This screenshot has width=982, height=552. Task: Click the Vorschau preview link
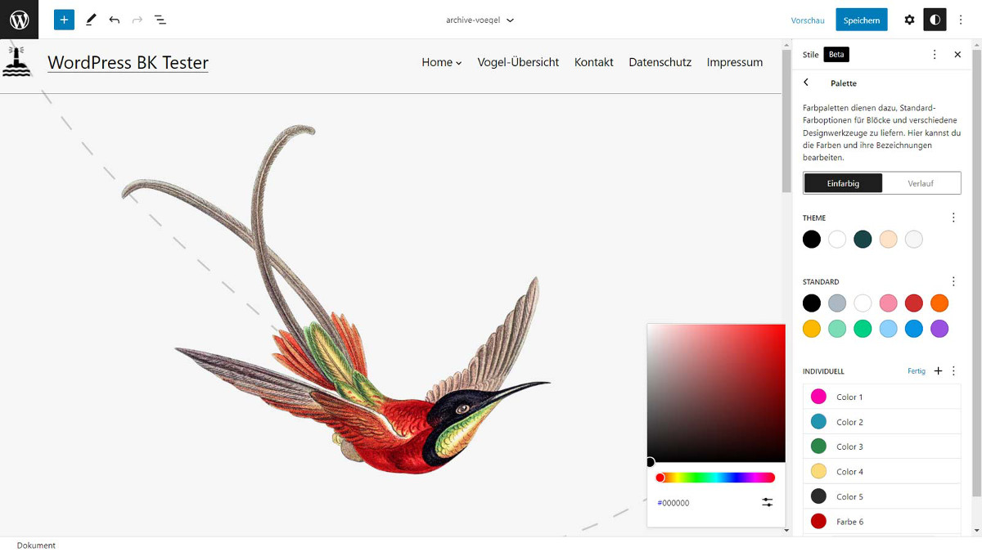pyautogui.click(x=808, y=20)
